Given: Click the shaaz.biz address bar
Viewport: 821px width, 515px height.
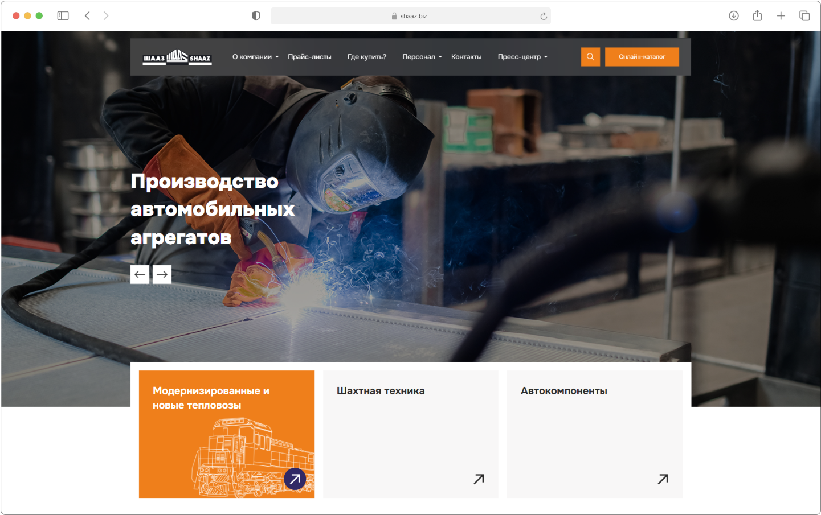Looking at the screenshot, I should tap(410, 16).
